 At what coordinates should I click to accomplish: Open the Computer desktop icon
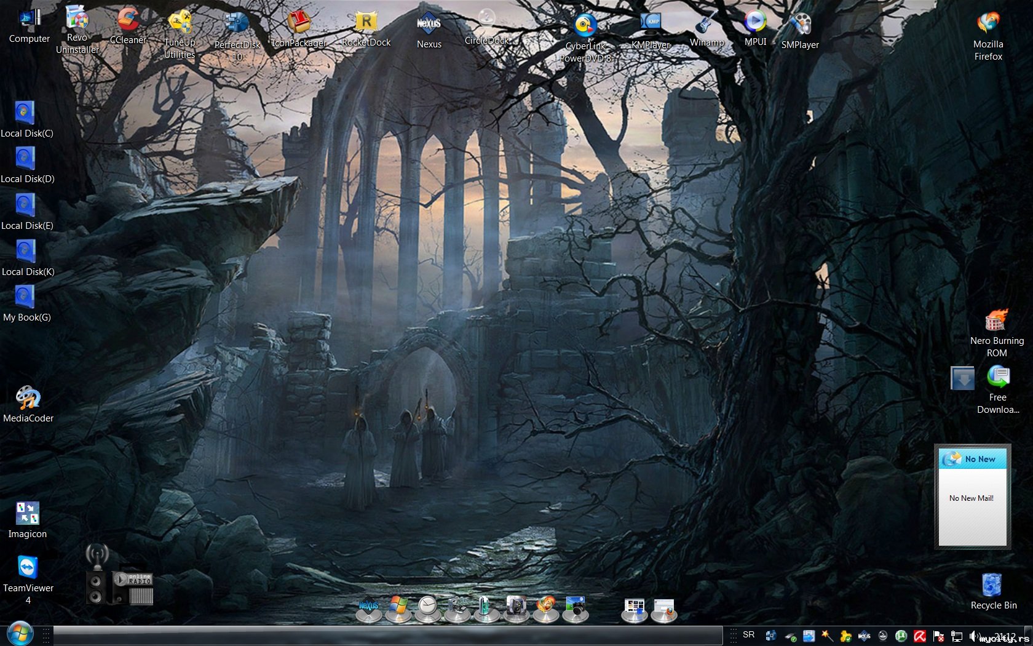pyautogui.click(x=29, y=26)
